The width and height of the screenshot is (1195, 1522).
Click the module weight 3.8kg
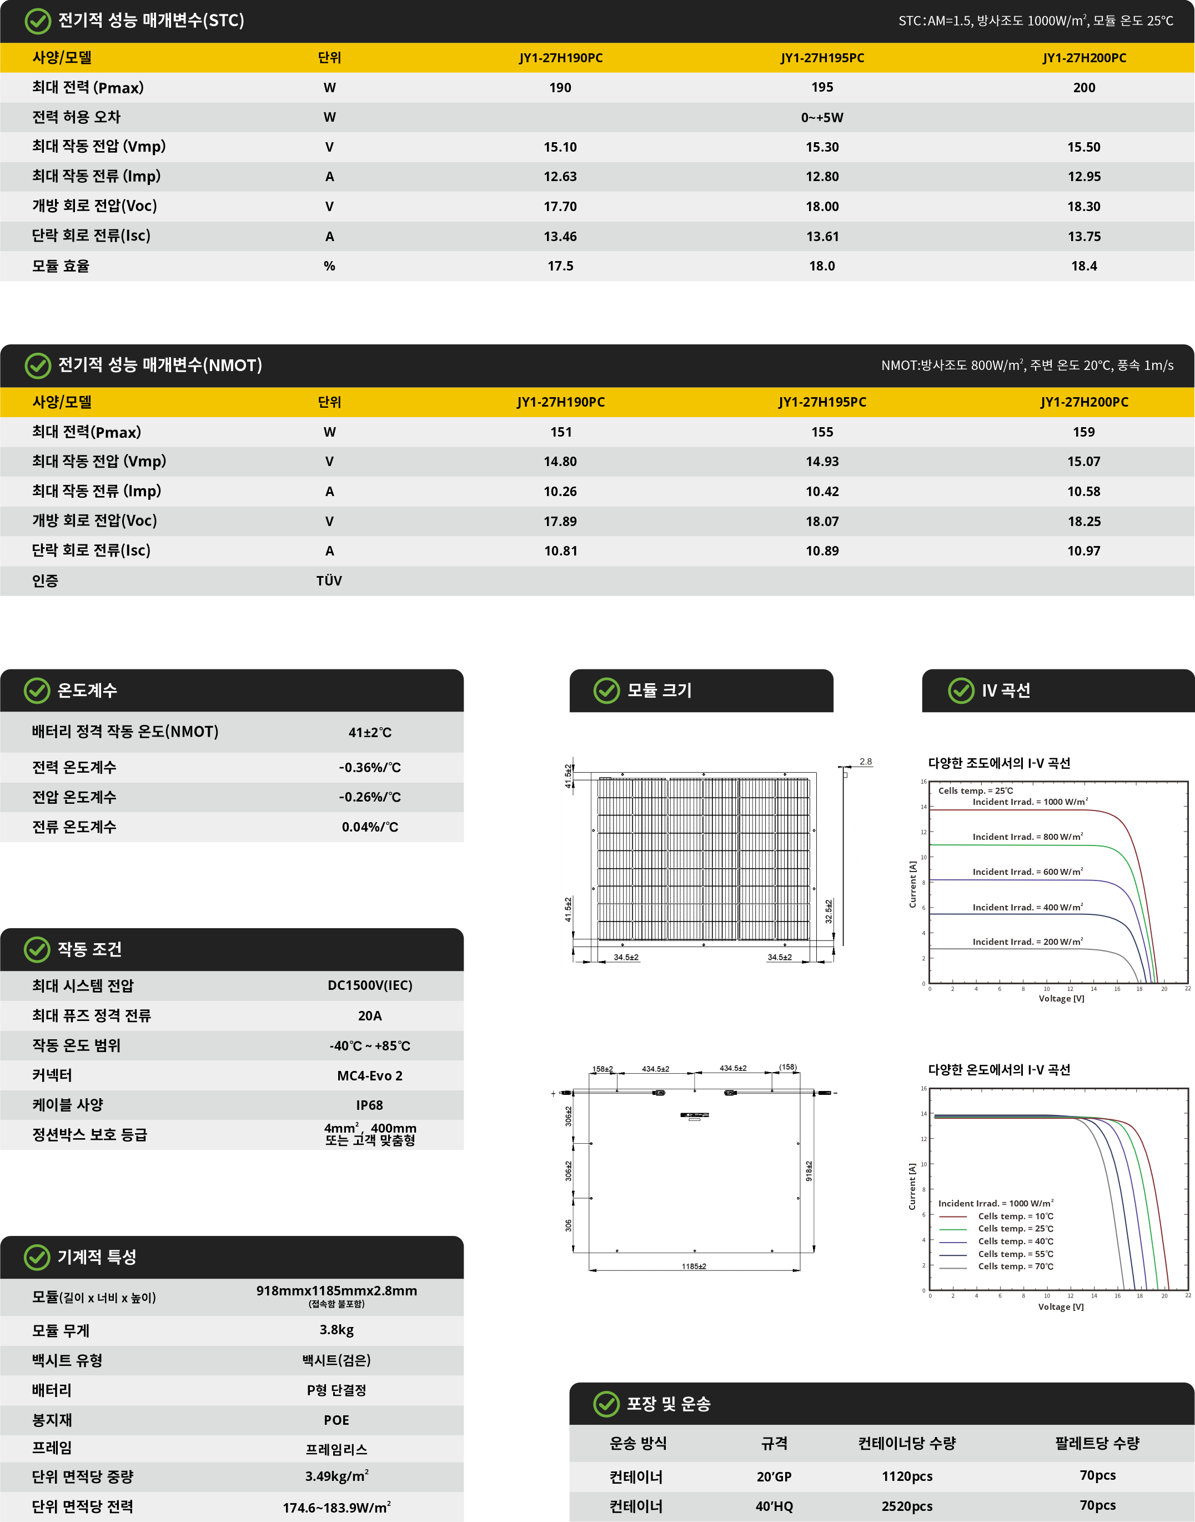[337, 1330]
